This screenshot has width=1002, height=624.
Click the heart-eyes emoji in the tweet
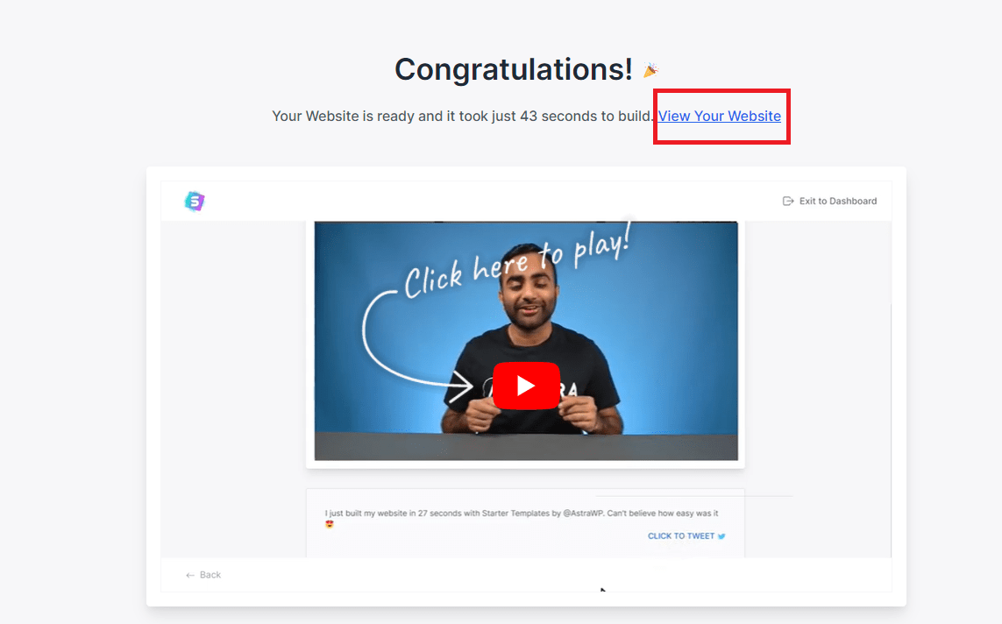330,524
